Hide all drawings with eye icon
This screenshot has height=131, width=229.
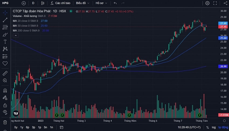pos(5,112)
